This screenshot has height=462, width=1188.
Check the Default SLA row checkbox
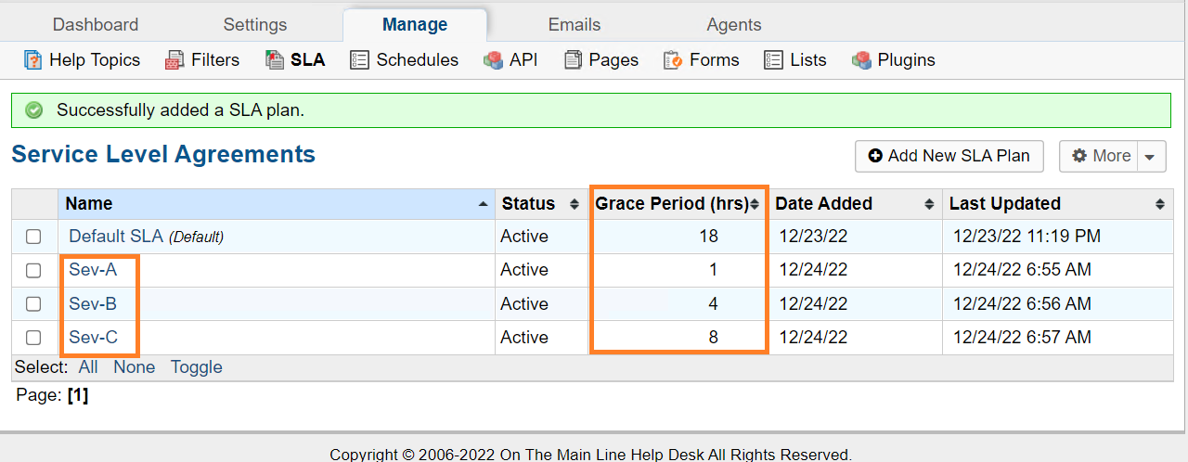pyautogui.click(x=33, y=237)
